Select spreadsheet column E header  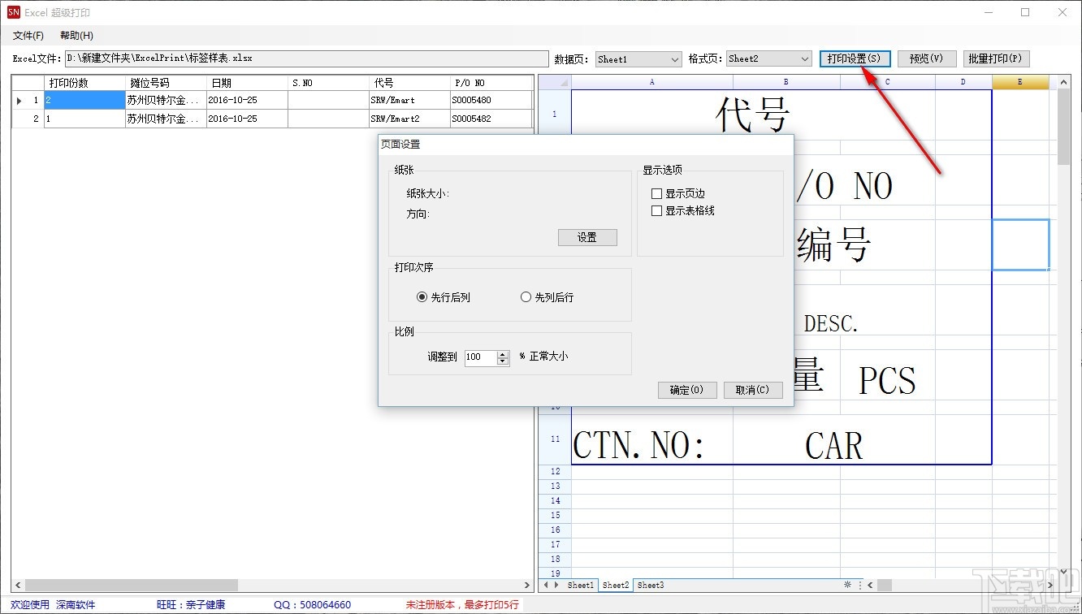click(1020, 82)
